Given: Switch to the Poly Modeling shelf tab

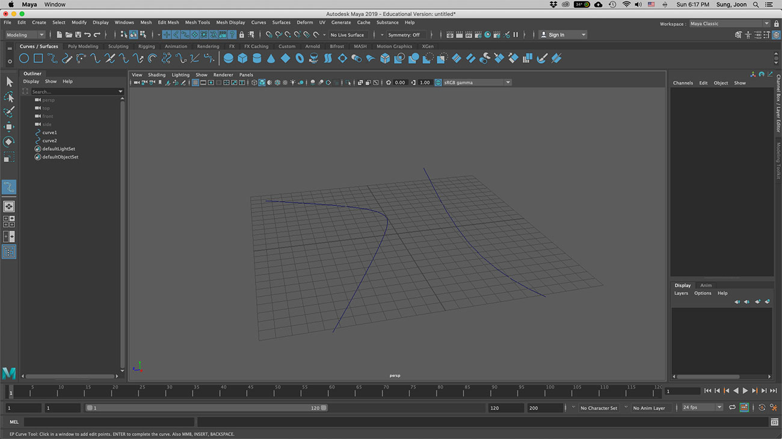Looking at the screenshot, I should (83, 46).
